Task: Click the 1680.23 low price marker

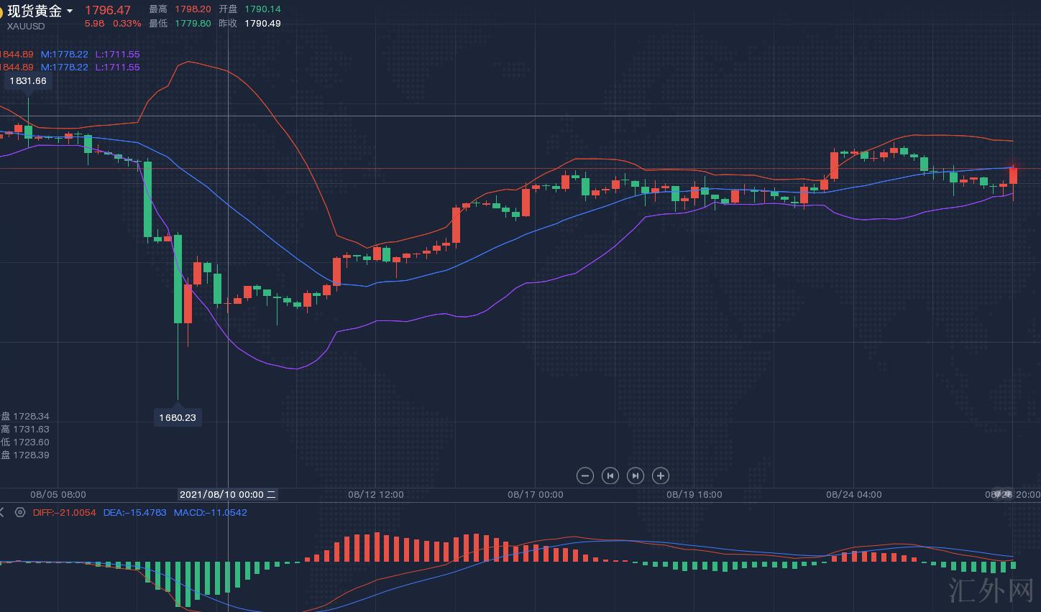Action: pos(178,417)
